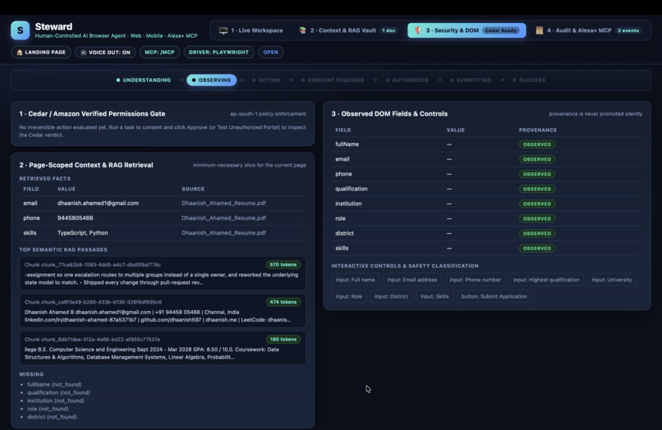662x430 pixels.
Task: Click the district (not_found) missing item
Action: (x=52, y=417)
